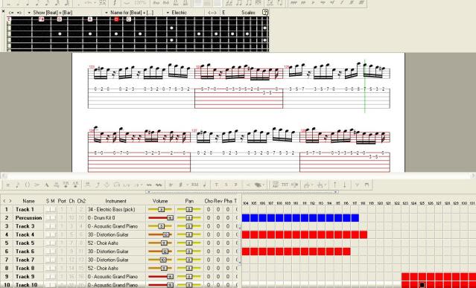476x288 pixels.
Task: Toggle Solo checkbox for Track 5
Action: click(48, 243)
